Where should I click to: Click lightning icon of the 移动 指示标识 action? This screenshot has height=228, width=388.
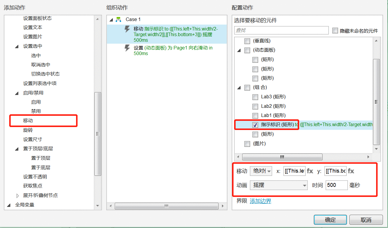click(127, 29)
